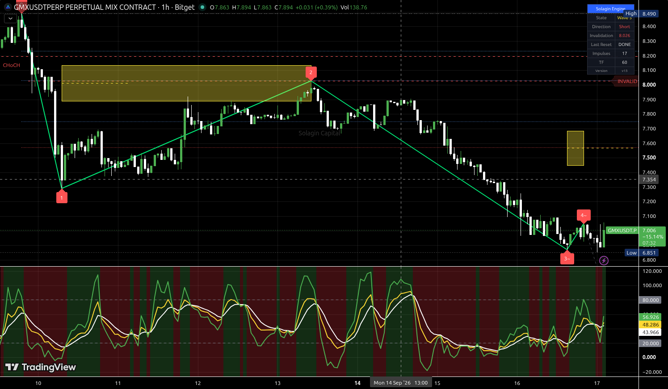Select wave label 2 marker
The image size is (668, 389).
tap(311, 73)
